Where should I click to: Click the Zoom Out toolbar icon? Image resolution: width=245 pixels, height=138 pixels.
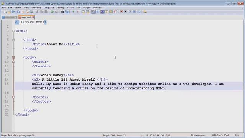(77, 12)
